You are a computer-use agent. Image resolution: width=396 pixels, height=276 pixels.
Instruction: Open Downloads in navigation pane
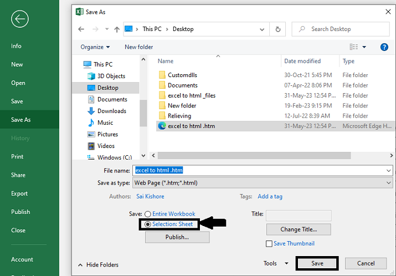(106, 111)
